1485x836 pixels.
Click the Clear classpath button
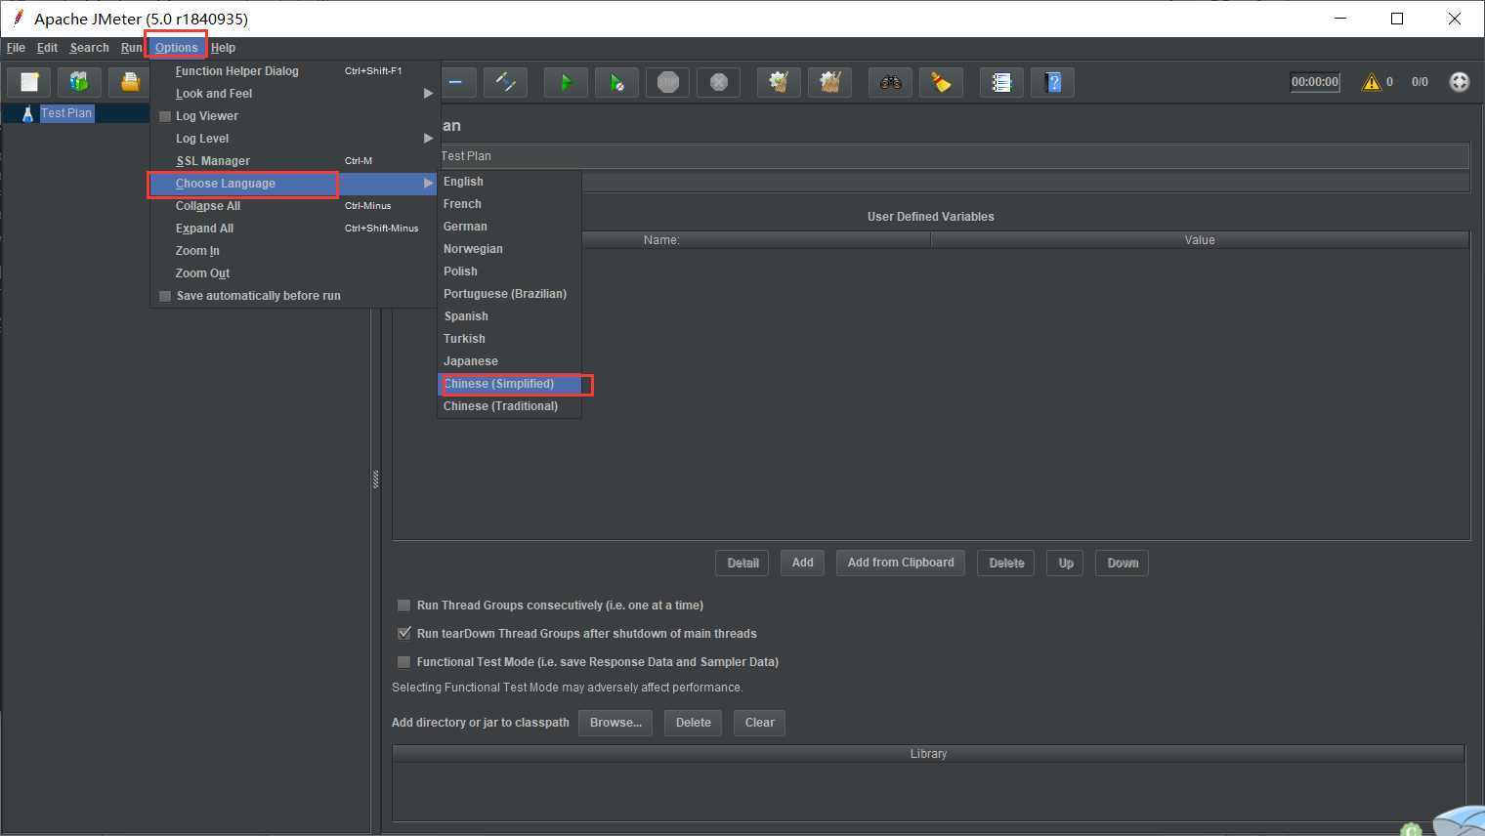(759, 723)
